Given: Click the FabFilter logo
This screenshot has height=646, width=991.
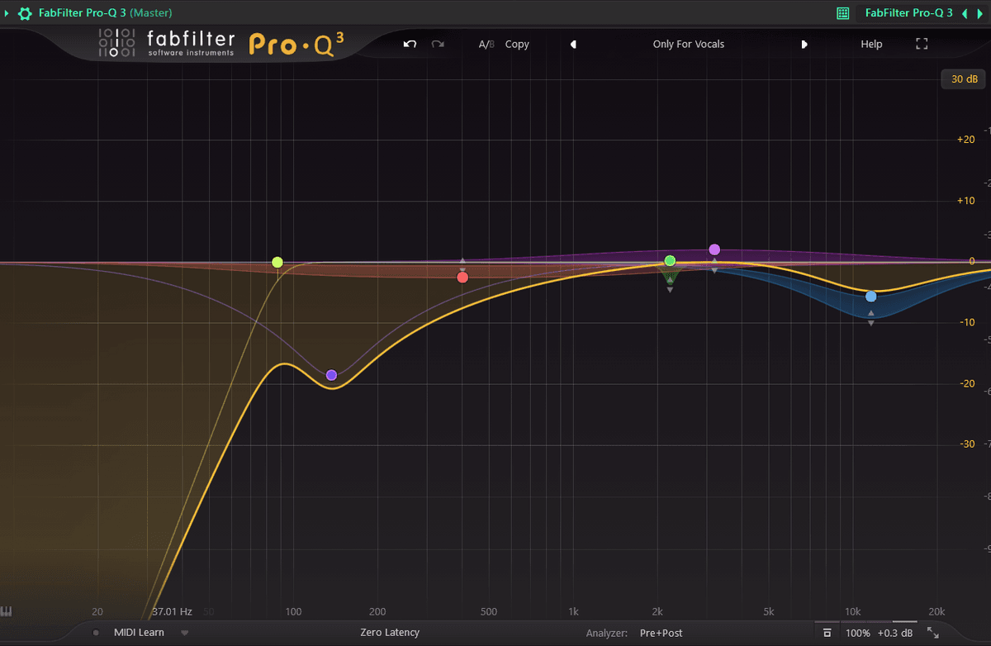Looking at the screenshot, I should (x=167, y=43).
